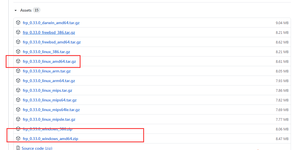Click package icon next to linux_amd64 tarball
304x150 pixels.
coord(18,61)
